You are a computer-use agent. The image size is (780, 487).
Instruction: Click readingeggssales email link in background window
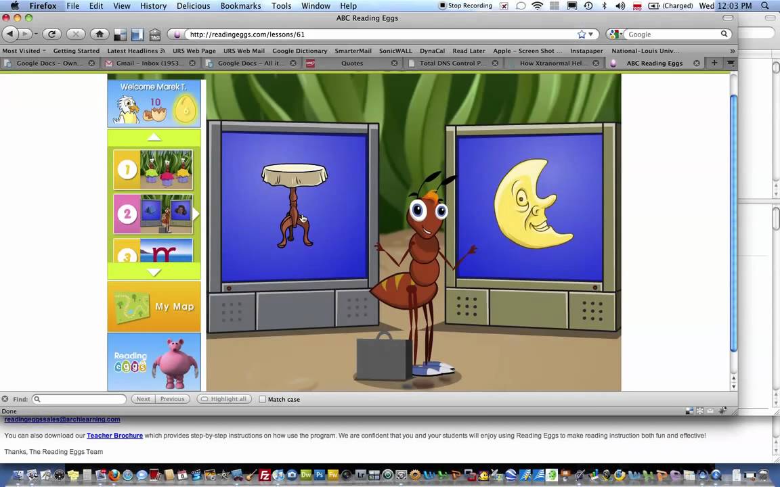click(62, 419)
